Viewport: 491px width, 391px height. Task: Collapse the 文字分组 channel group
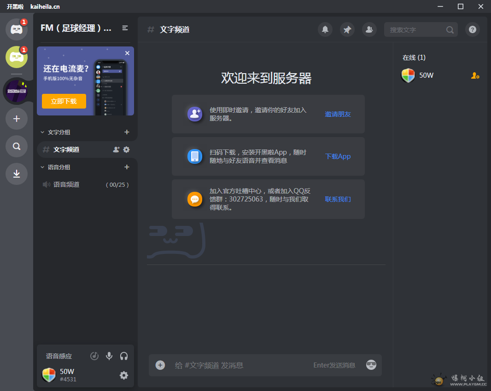tap(42, 132)
